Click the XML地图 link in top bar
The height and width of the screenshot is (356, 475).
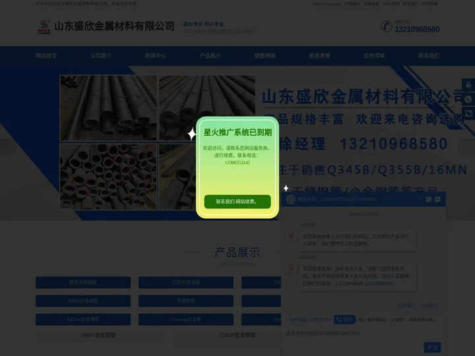click(x=391, y=4)
